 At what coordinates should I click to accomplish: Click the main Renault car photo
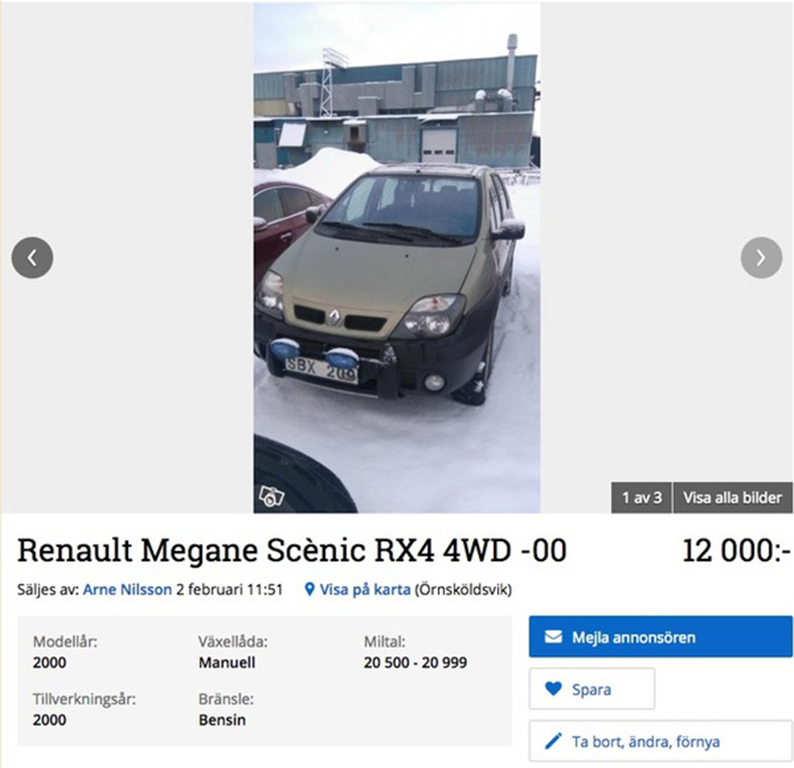[x=396, y=257]
